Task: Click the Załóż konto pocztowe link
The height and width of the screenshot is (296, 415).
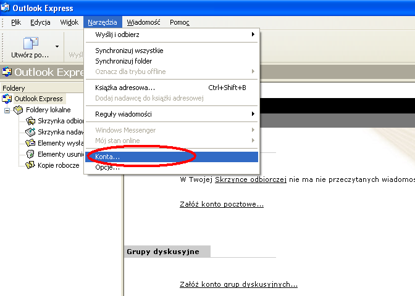Action: 222,204
